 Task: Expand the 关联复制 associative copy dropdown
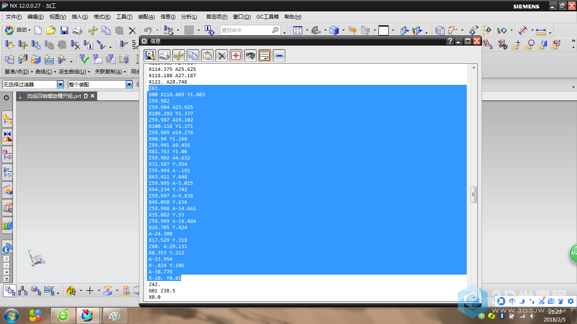(111, 72)
